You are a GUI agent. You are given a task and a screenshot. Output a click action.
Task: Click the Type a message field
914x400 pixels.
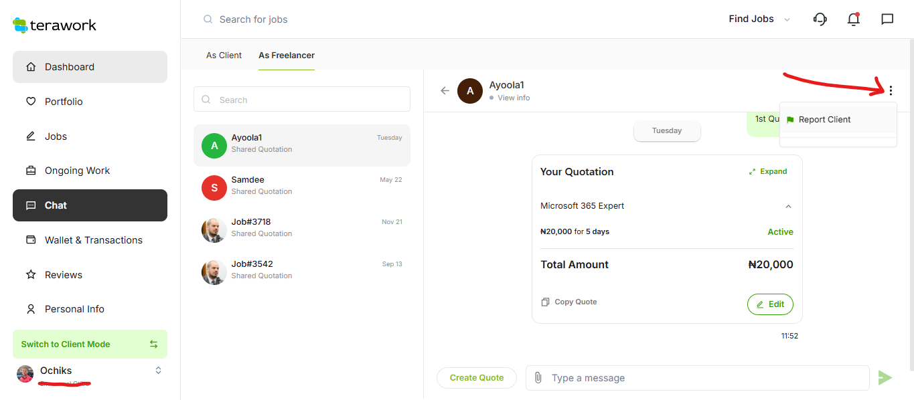click(703, 378)
